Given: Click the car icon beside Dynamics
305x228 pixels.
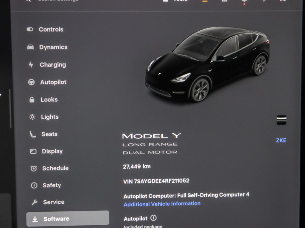Looking at the screenshot, I should coord(30,47).
